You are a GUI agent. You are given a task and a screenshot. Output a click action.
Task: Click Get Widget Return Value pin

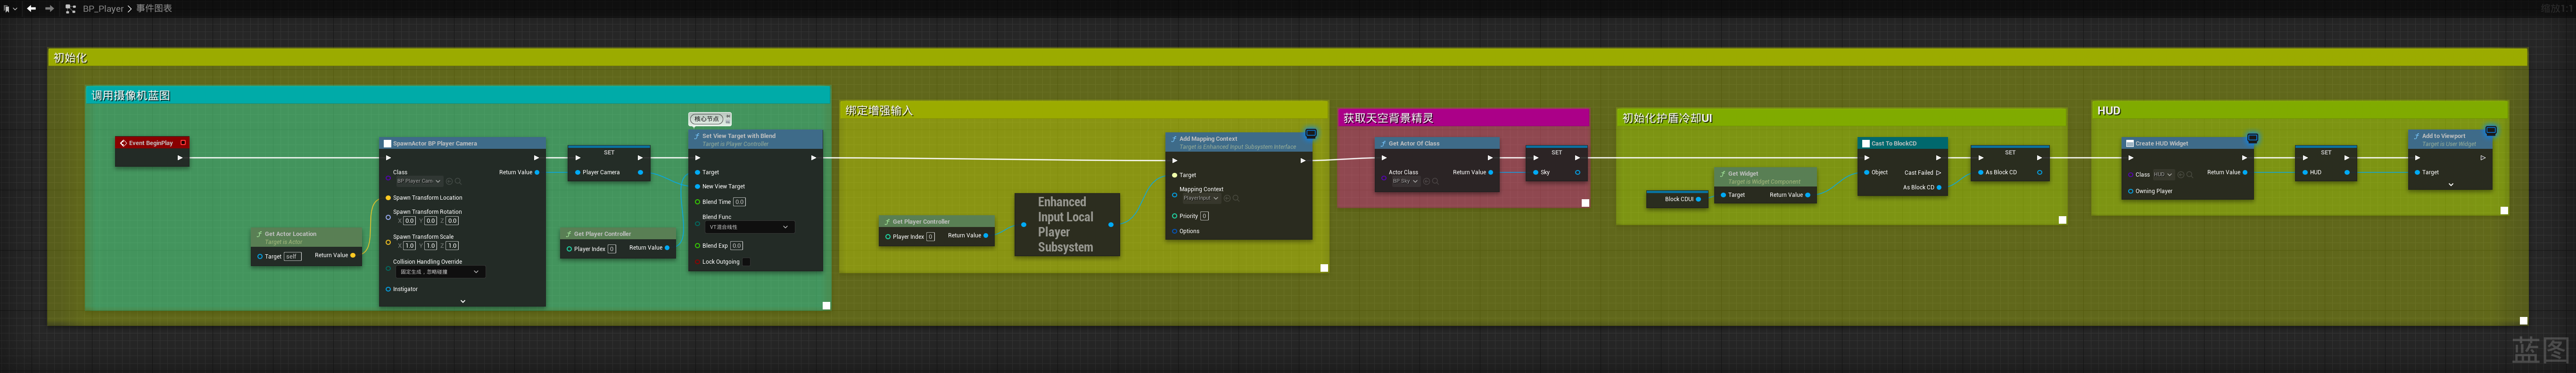click(1807, 195)
